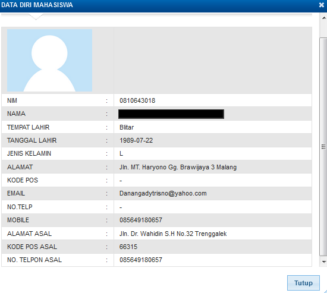Screen dimensions: 327x293
Task: Click the blacked-out NAMA field
Action: (171, 114)
